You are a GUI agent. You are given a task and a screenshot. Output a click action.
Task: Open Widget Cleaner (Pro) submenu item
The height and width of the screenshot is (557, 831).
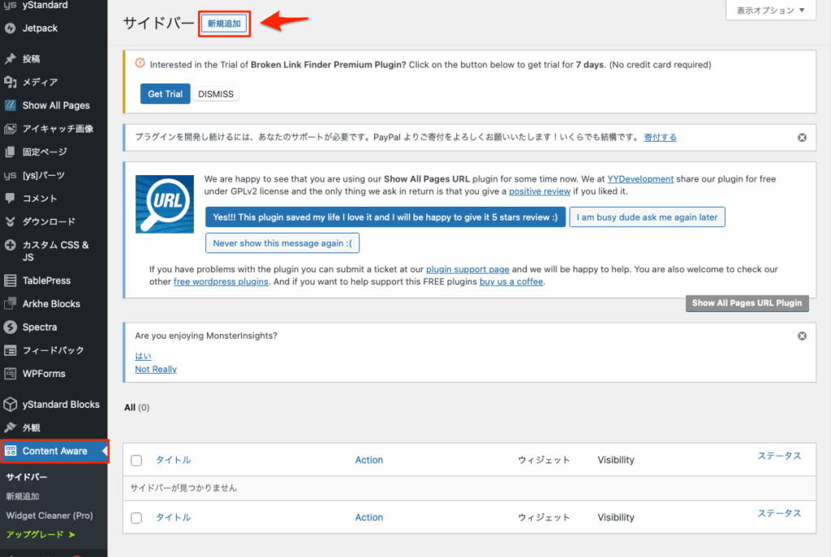(50, 516)
